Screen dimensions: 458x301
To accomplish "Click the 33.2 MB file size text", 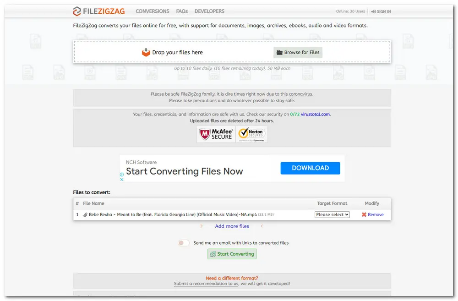I will (x=266, y=215).
